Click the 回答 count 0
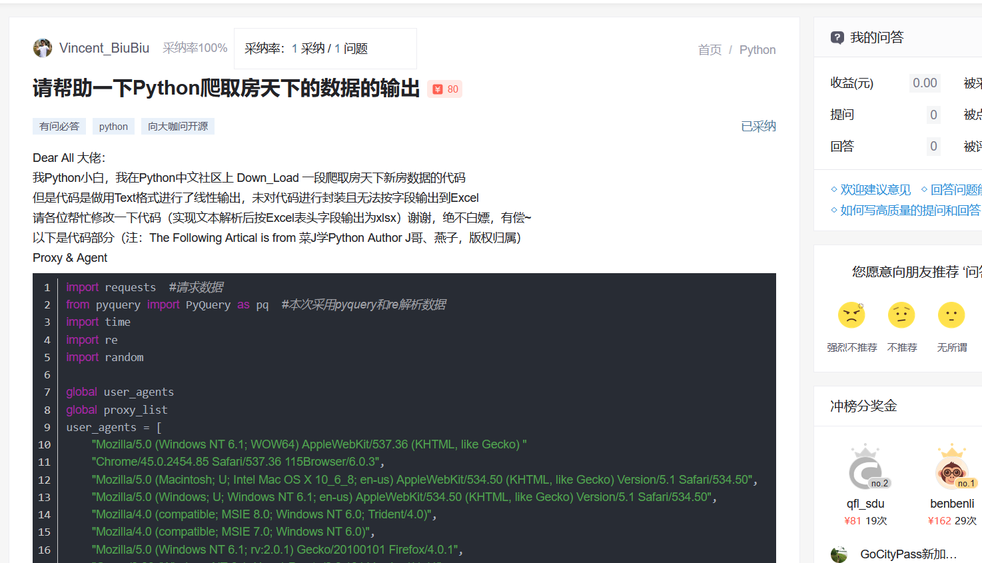 933,146
